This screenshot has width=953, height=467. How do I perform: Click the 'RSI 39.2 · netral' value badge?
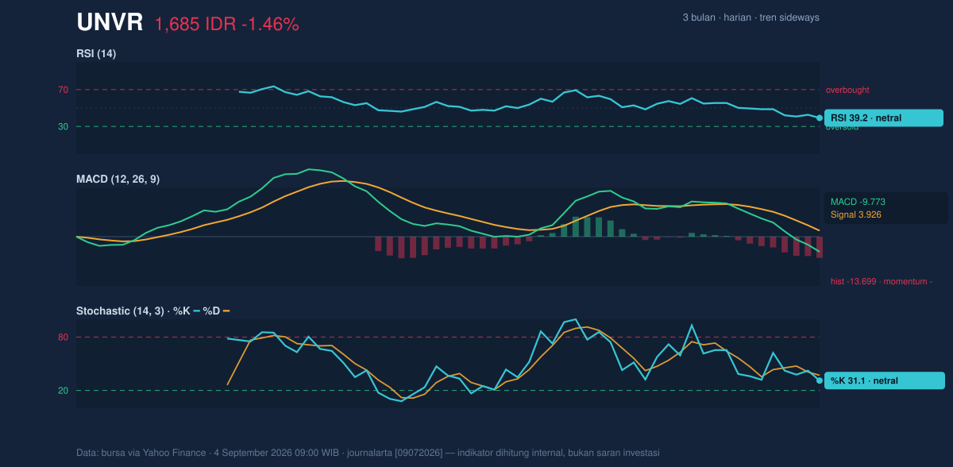pos(884,118)
